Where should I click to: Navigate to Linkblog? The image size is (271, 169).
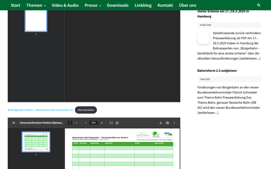[x=143, y=5]
